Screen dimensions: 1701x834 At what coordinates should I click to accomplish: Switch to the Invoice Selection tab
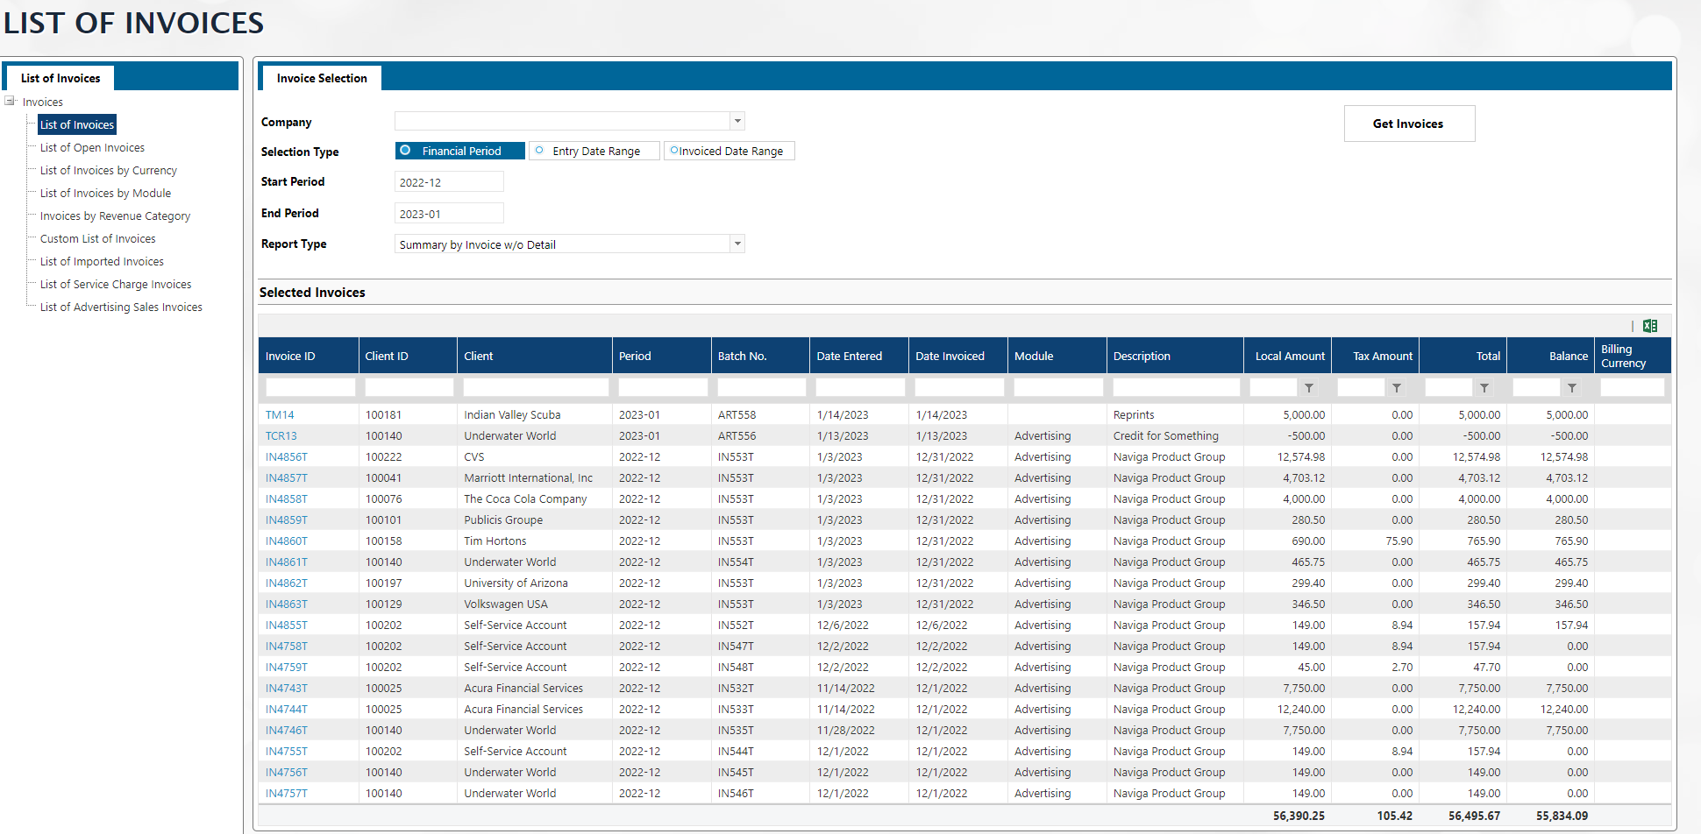pyautogui.click(x=322, y=78)
